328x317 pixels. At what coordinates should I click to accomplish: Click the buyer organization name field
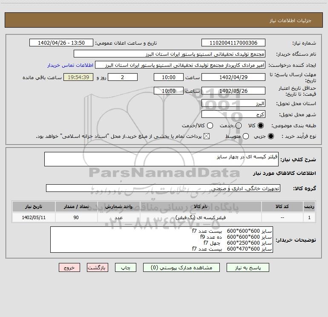(170, 54)
